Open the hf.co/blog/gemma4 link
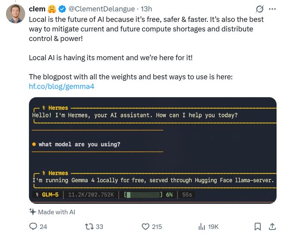This screenshot has width=284, height=234. coord(61,86)
